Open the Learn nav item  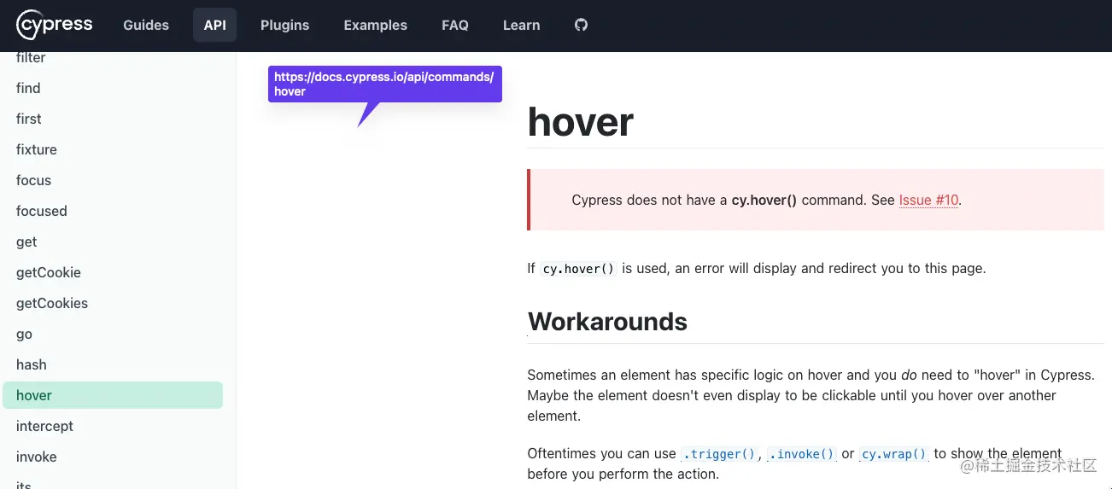coord(521,25)
